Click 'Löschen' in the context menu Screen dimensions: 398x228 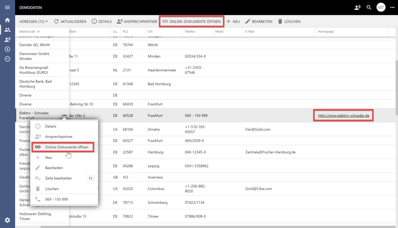coord(52,189)
